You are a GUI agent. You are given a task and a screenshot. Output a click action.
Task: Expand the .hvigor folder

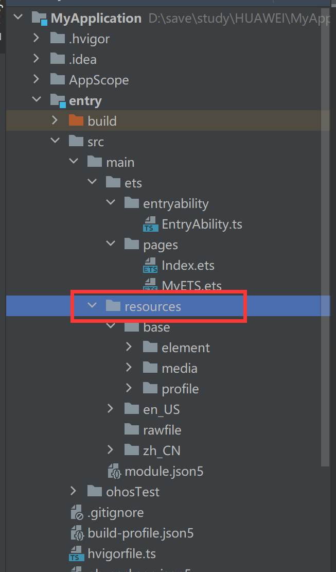36,38
